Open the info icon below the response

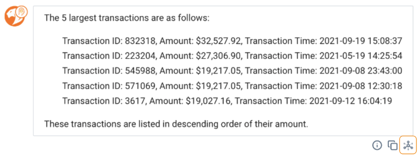coord(377,146)
